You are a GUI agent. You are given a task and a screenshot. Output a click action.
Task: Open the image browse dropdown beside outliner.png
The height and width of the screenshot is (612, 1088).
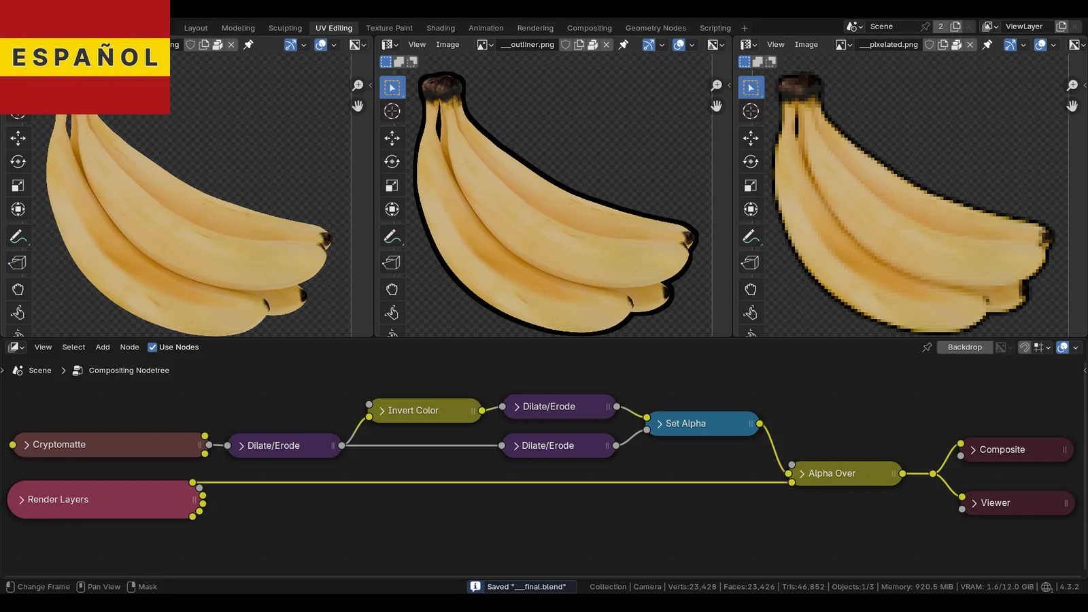pyautogui.click(x=485, y=45)
